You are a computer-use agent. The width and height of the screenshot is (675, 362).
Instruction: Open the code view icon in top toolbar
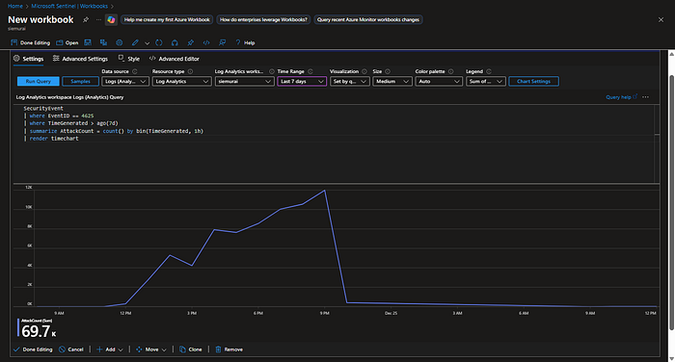tap(206, 42)
